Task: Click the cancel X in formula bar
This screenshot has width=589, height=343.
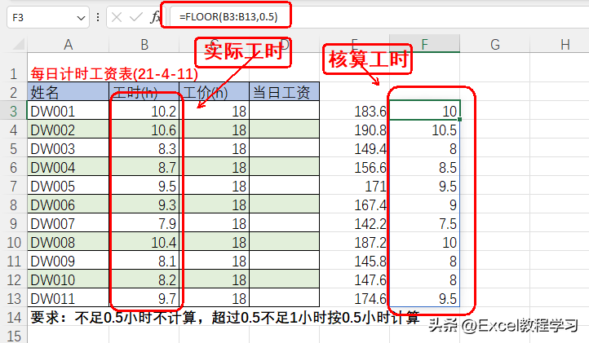Action: 117,16
